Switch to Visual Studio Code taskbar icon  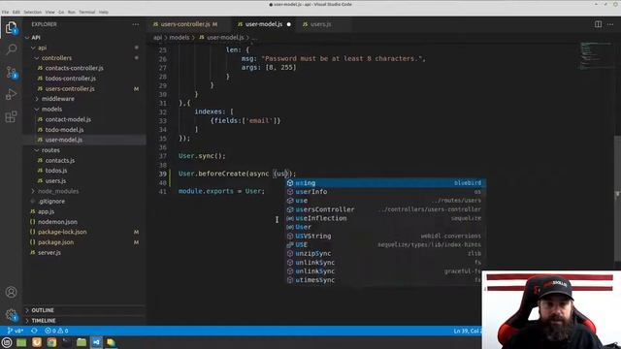click(96, 342)
